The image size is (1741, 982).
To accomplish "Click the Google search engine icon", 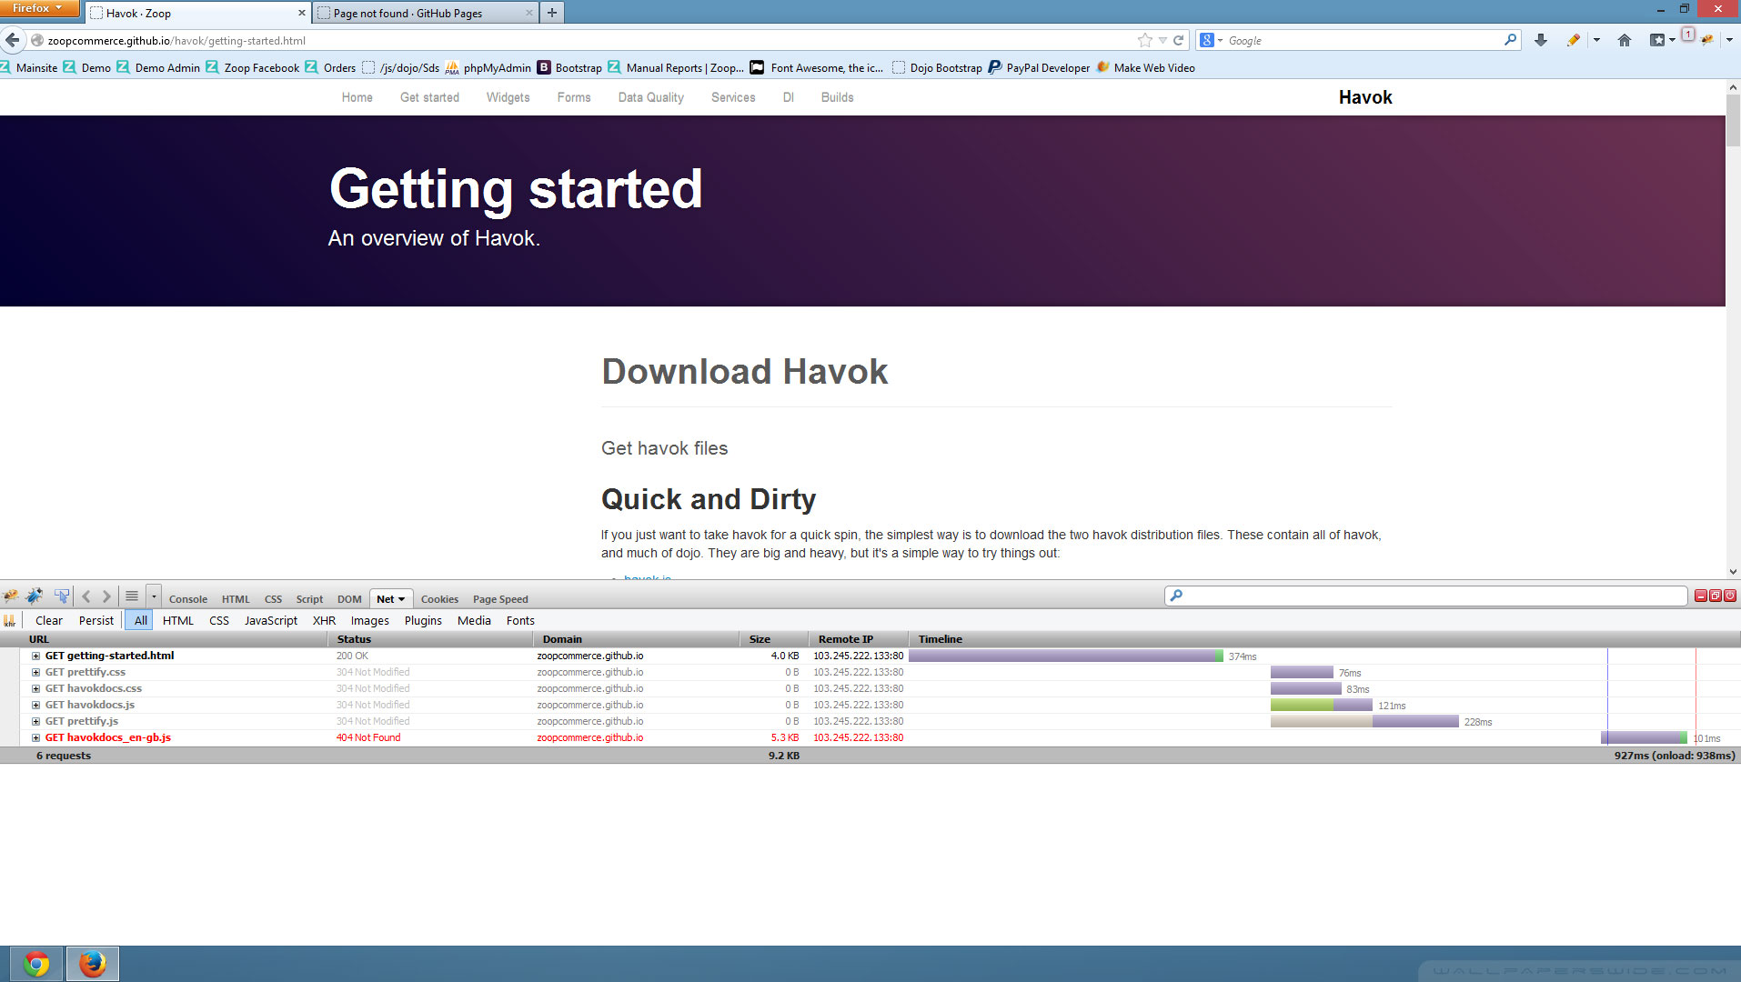I will point(1207,40).
